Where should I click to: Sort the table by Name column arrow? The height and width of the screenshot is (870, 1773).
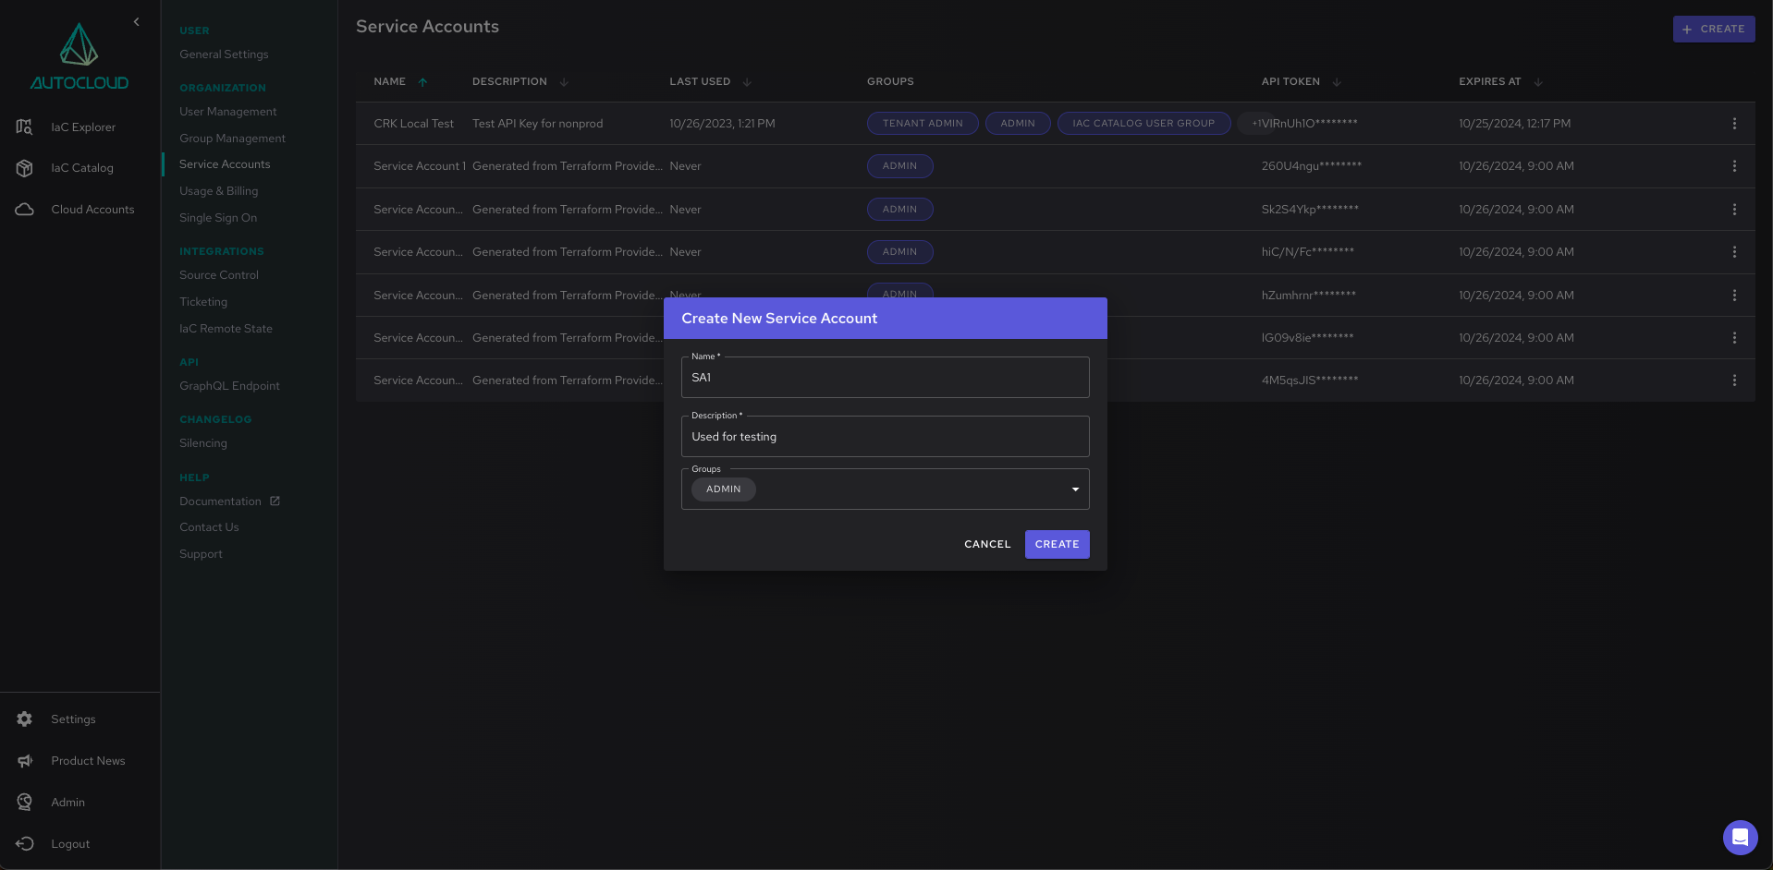[422, 82]
